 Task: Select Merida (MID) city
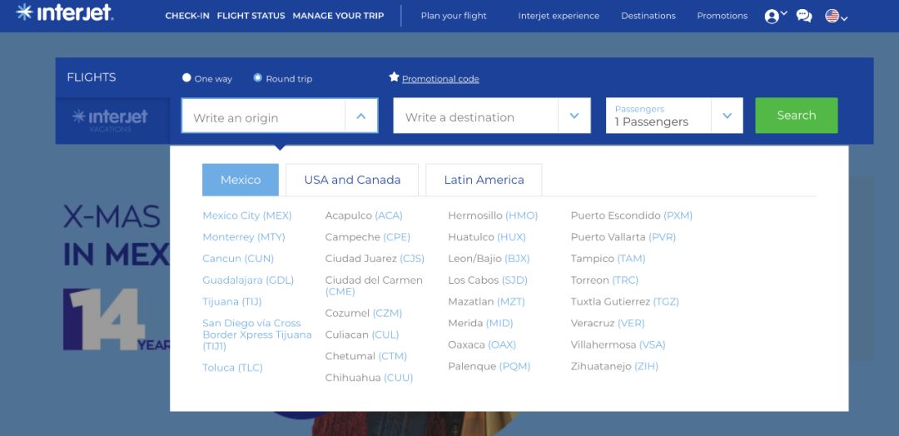pyautogui.click(x=480, y=324)
